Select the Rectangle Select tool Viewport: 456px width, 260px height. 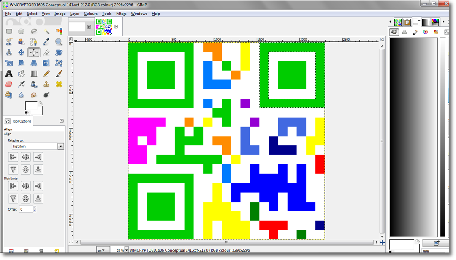[9, 31]
